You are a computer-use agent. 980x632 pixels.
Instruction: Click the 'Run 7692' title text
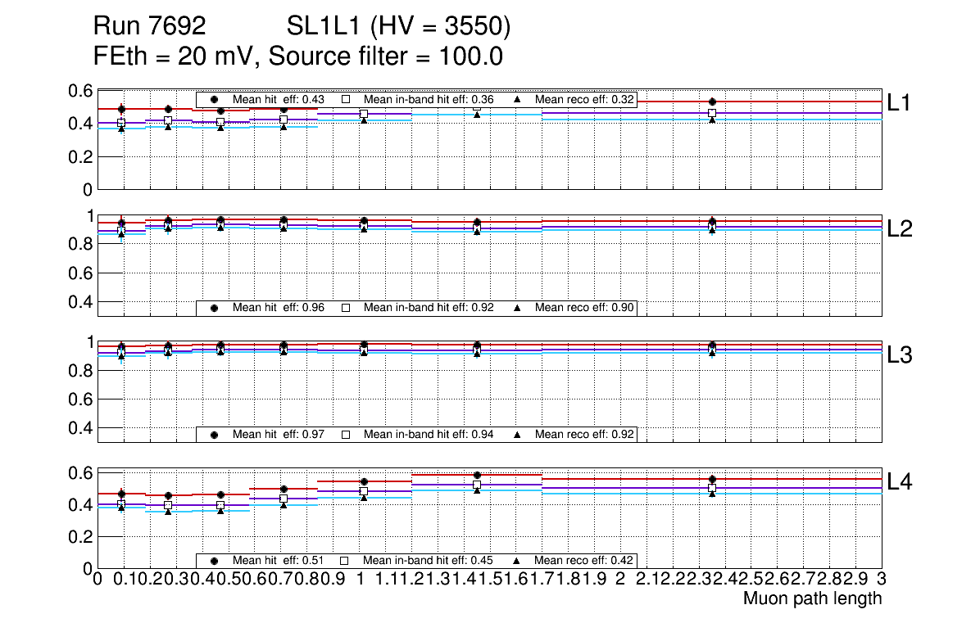coord(149,28)
